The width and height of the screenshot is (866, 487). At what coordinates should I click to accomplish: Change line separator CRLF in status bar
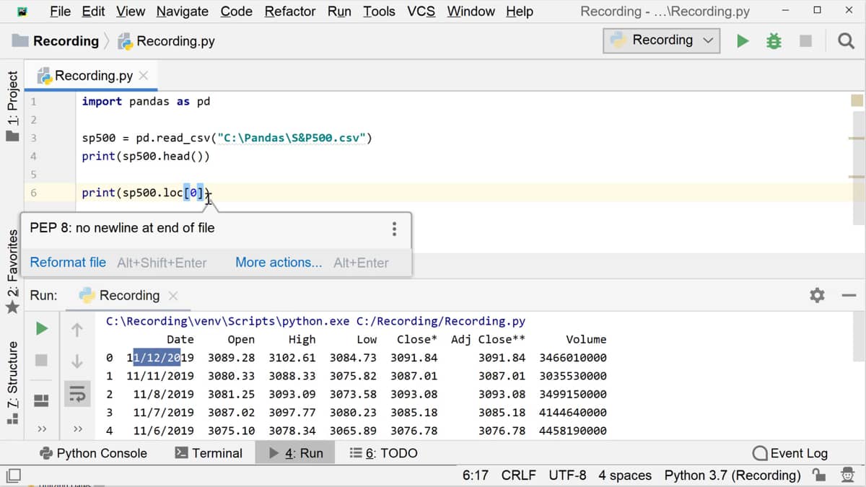coord(518,475)
